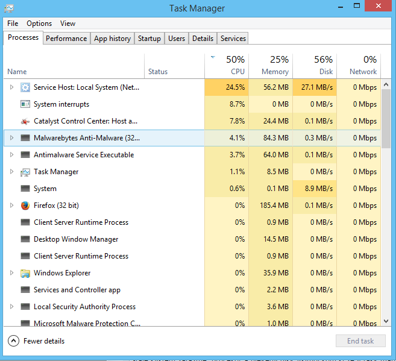Screen dimensions: 396x361
Task: Click the 24.5% CPU value
Action: 235,87
